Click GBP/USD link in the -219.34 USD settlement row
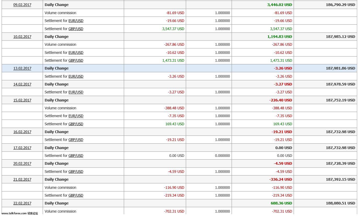The image size is (359, 216). [x=76, y=195]
